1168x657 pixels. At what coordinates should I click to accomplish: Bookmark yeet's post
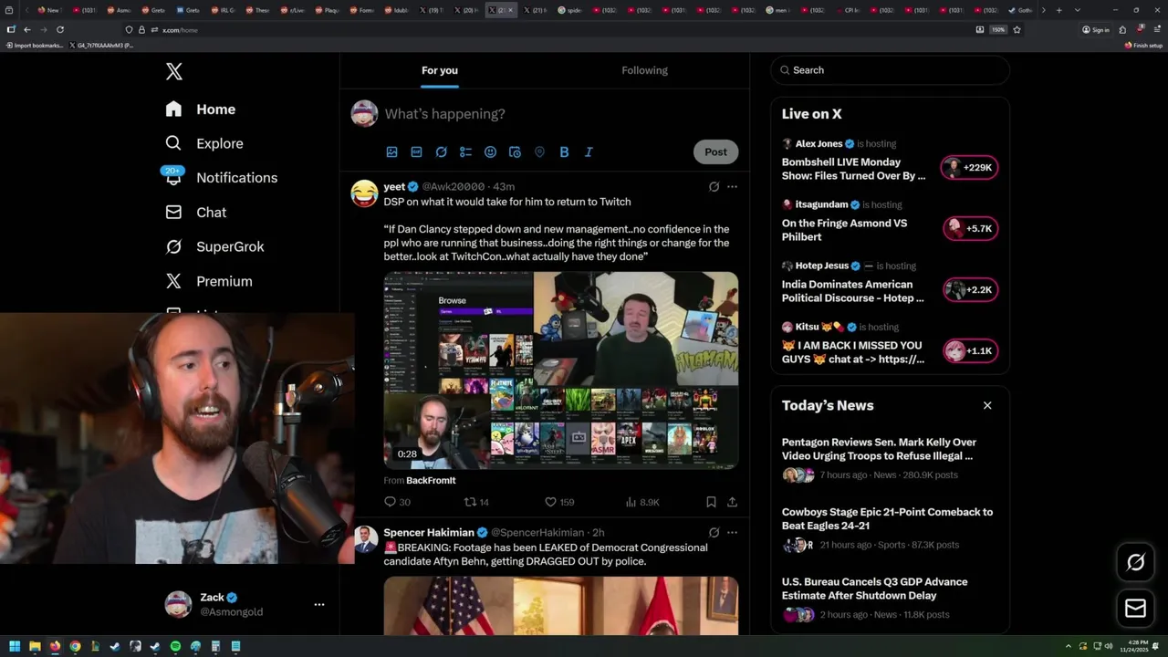point(711,502)
